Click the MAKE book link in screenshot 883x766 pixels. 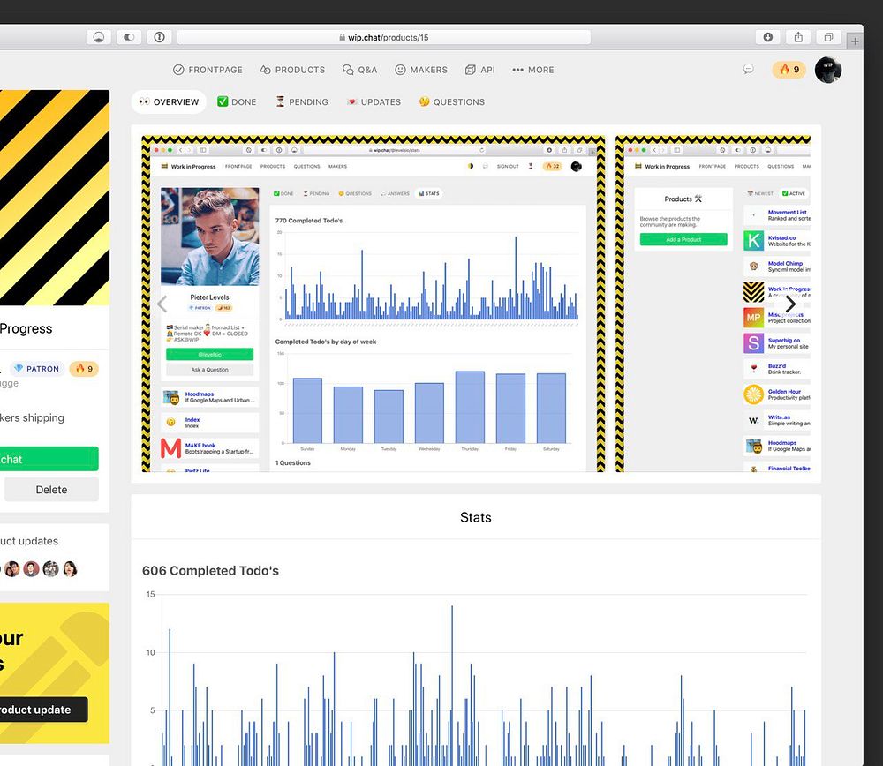click(x=200, y=445)
